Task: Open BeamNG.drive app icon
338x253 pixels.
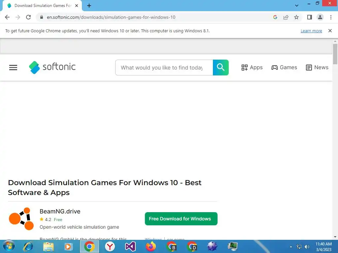Action: coord(21,219)
